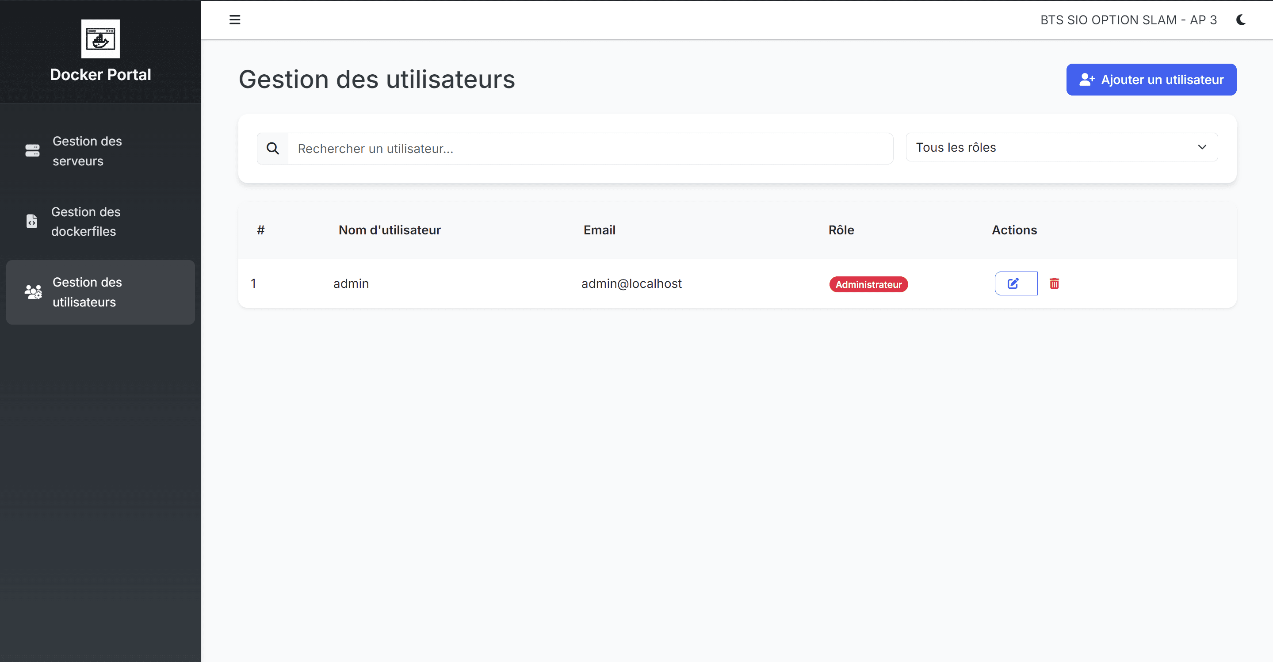
Task: Navigate to Gestion des dockerfiles
Action: pos(85,222)
